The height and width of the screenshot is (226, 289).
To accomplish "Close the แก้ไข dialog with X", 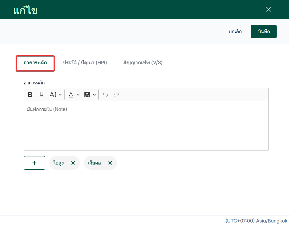I will point(269,9).
